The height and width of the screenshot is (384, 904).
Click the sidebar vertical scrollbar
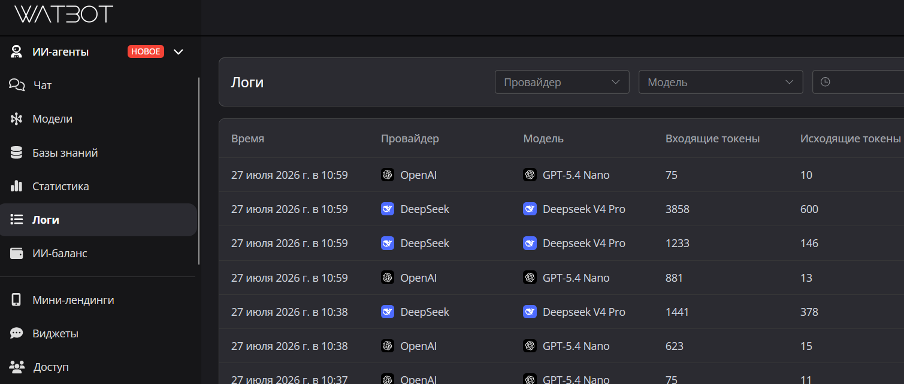coord(198,171)
